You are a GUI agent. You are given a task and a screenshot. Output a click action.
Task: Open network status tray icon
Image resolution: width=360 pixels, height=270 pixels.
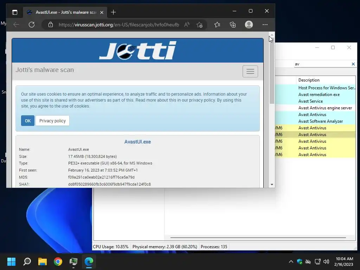[317, 262]
